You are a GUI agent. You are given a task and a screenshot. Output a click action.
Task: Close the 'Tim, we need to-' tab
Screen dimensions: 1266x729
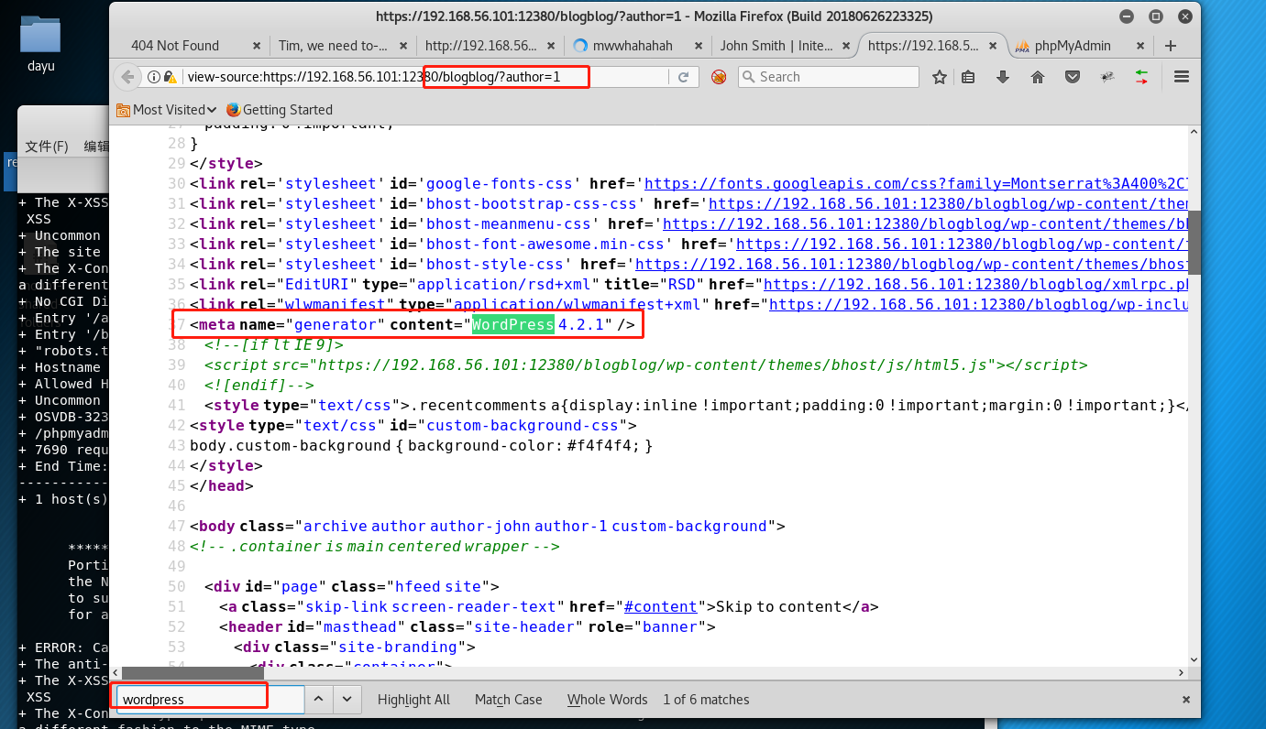[x=404, y=46]
